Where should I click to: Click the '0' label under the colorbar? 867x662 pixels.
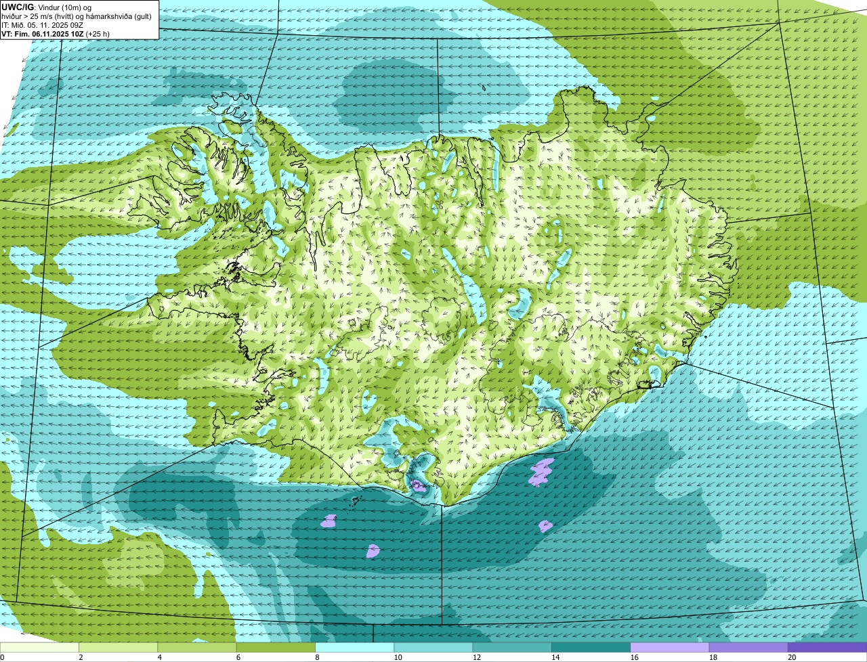click(2, 657)
